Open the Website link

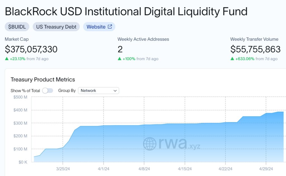pyautogui.click(x=99, y=27)
